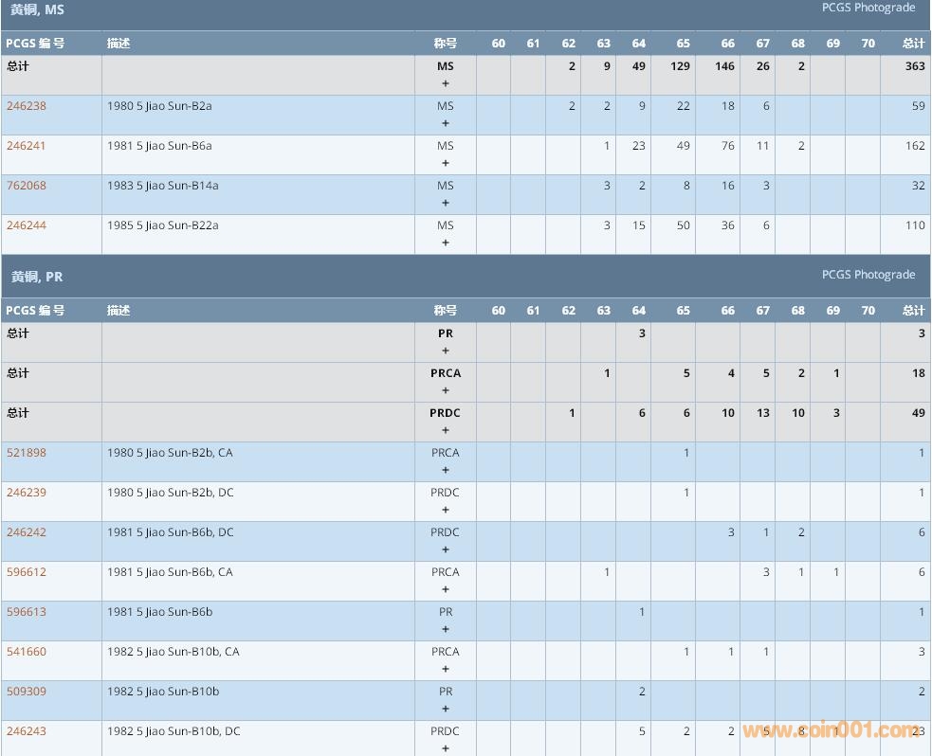Expand plus sign under PRCA total row
This screenshot has height=756, width=932.
click(446, 390)
